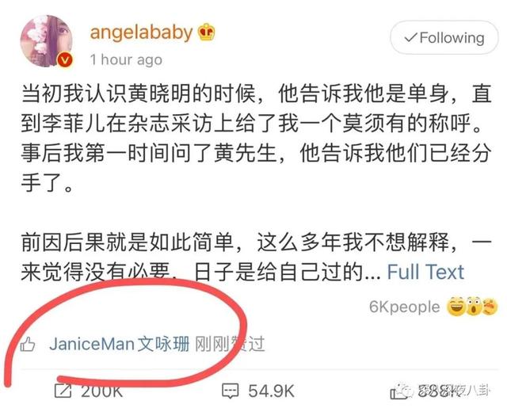Tap the shocked emoji reaction
This screenshot has height=412, width=507.
point(473,307)
